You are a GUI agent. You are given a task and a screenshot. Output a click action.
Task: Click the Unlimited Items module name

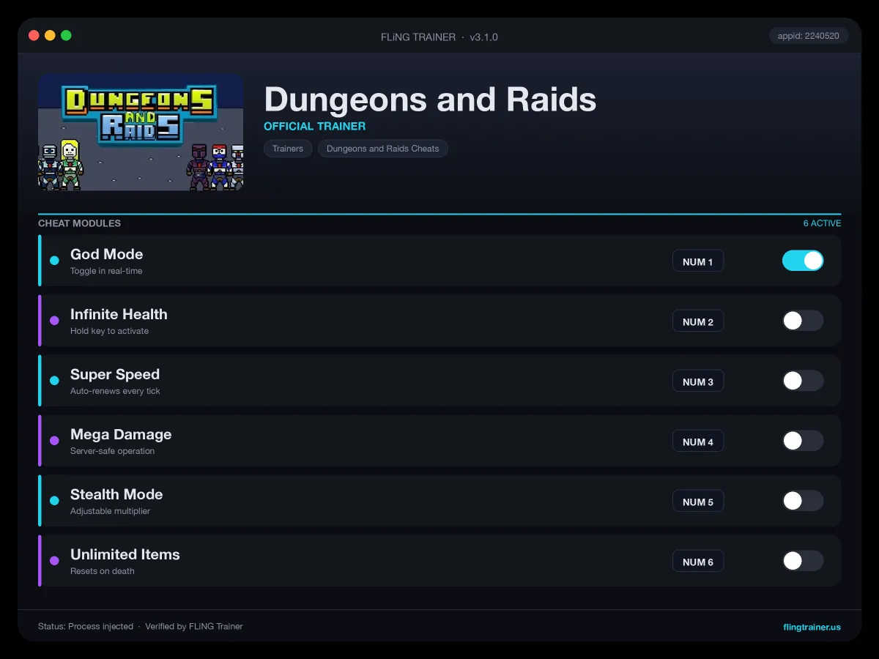click(x=125, y=554)
